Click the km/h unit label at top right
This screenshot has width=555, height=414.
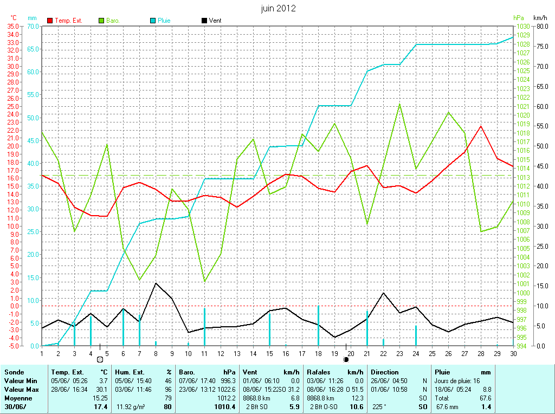click(x=540, y=18)
